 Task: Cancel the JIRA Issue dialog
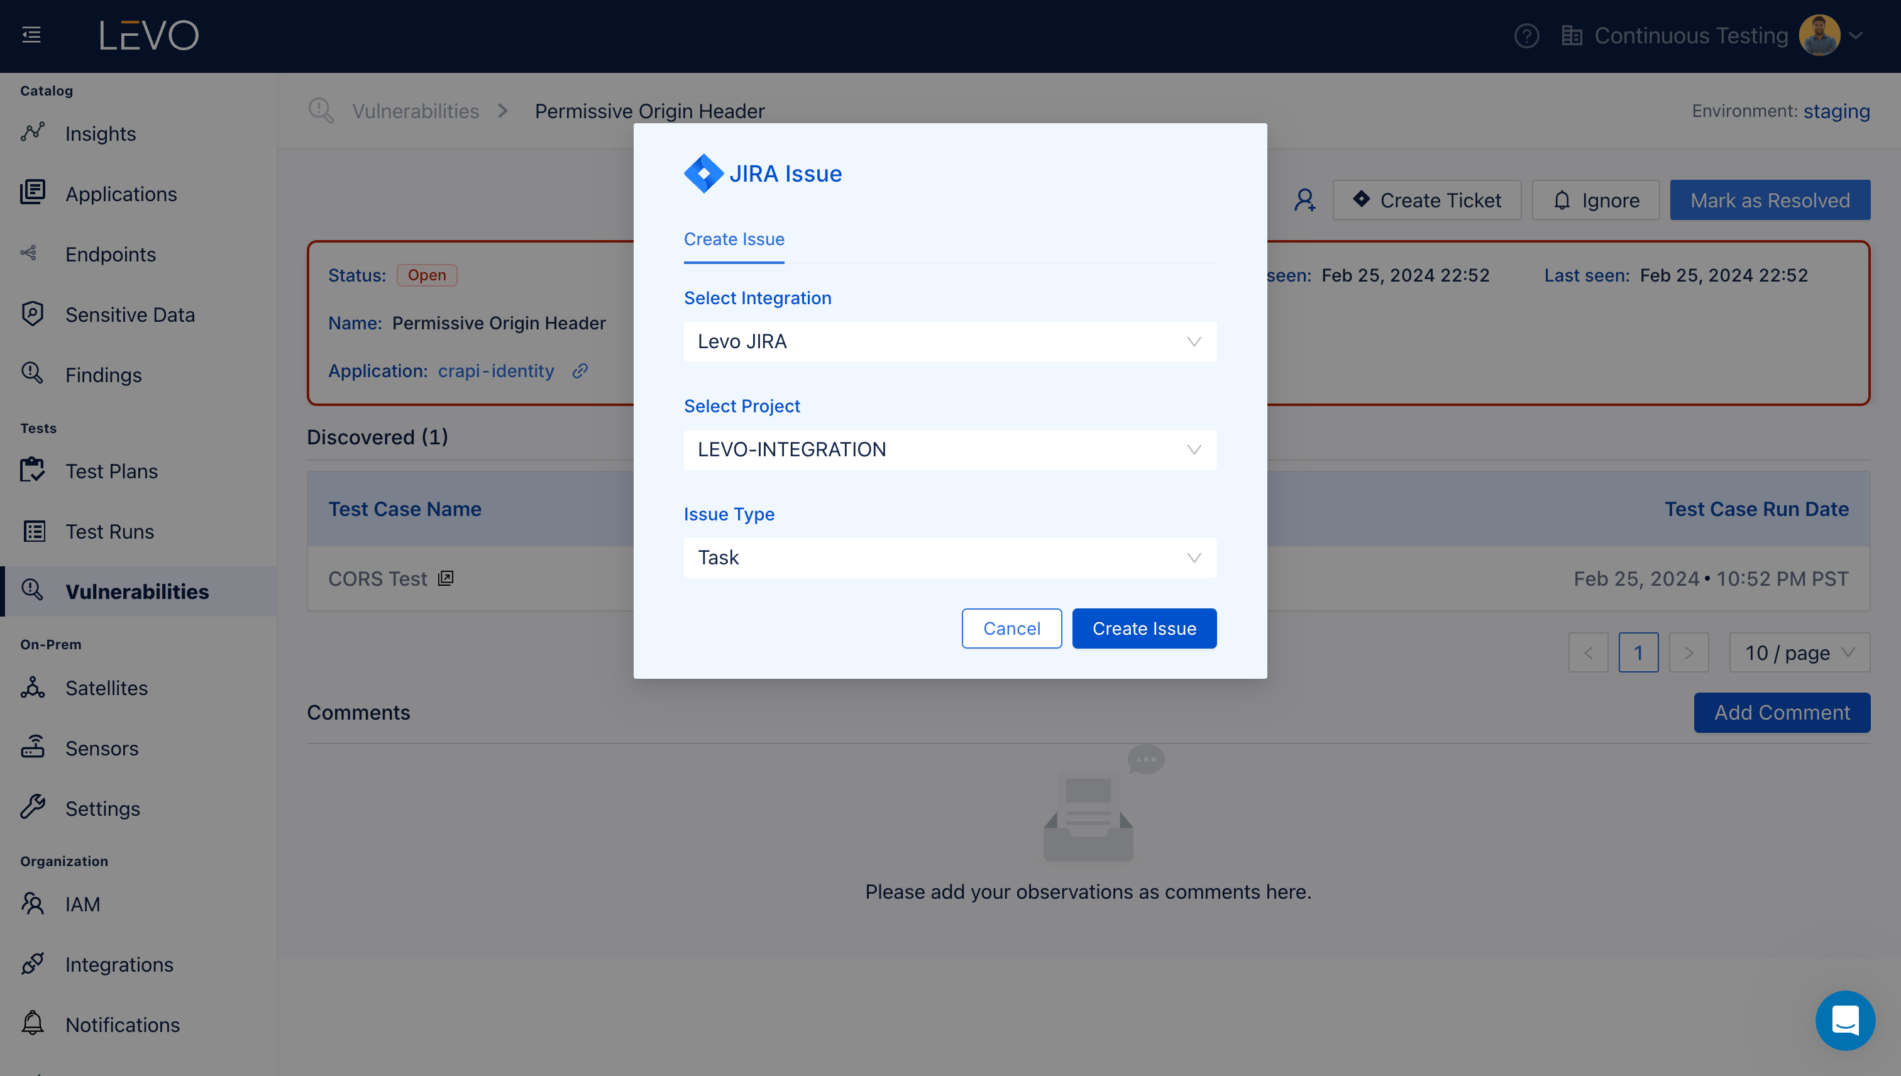[1011, 628]
